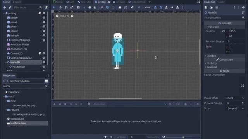Zoom in the 2D viewport
Viewport: 248px width, 139px height.
click(x=72, y=16)
